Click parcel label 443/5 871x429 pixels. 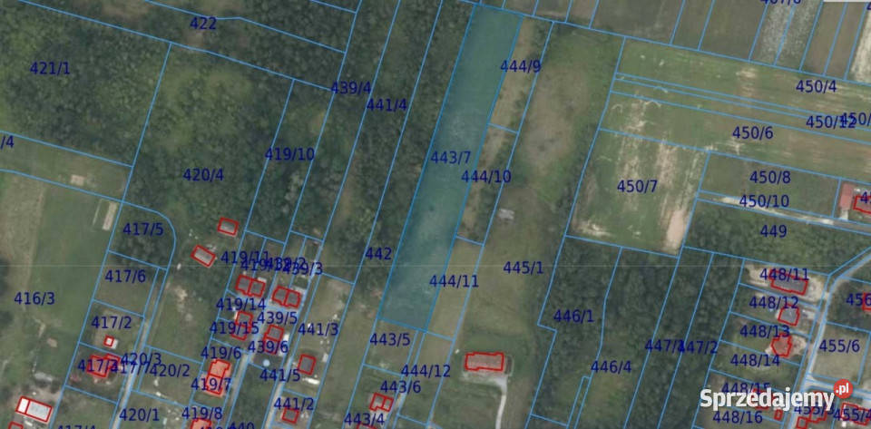click(x=390, y=339)
